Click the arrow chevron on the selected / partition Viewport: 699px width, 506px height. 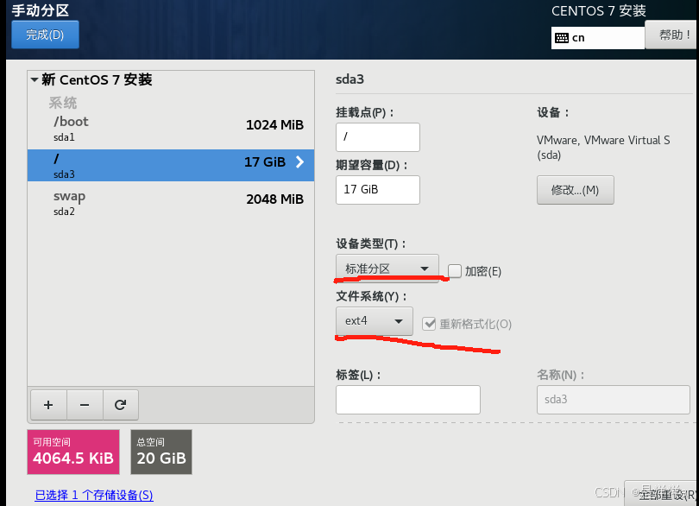pos(300,162)
